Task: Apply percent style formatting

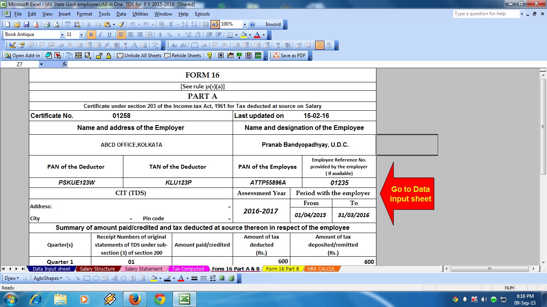Action: (169, 35)
